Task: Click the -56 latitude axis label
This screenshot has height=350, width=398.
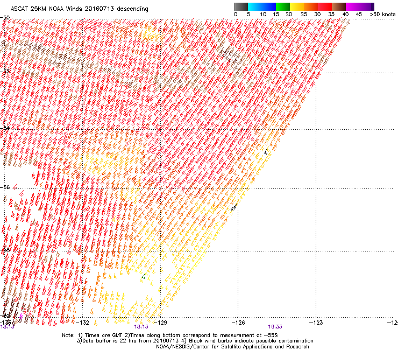Action: pyautogui.click(x=5, y=187)
